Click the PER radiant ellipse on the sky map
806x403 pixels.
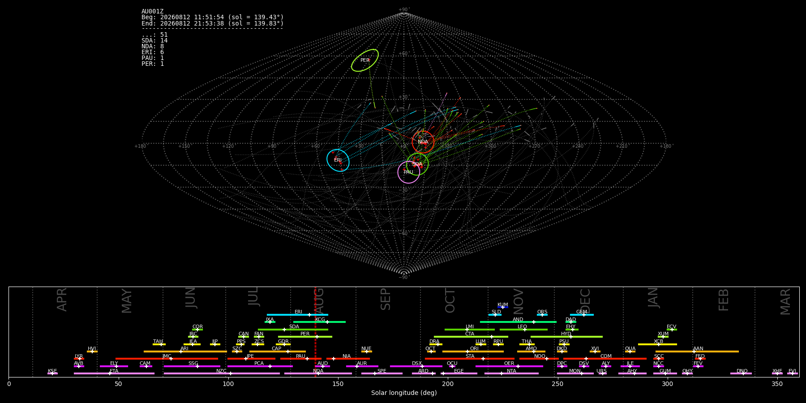pos(365,60)
